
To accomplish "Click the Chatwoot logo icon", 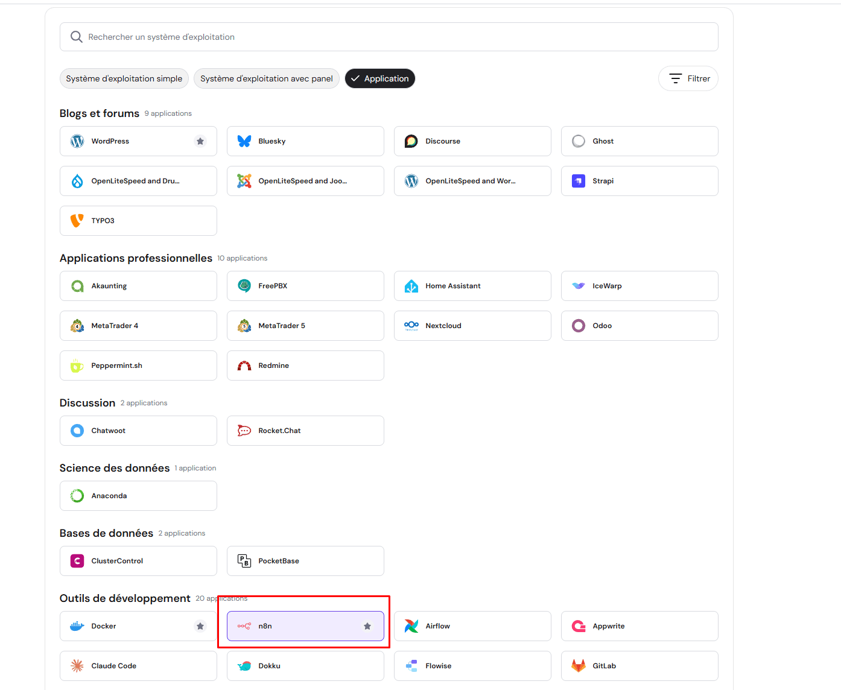I will [x=77, y=431].
